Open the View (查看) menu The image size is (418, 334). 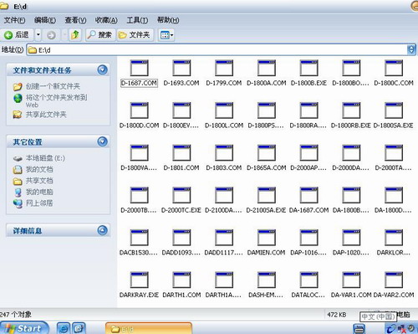click(75, 20)
